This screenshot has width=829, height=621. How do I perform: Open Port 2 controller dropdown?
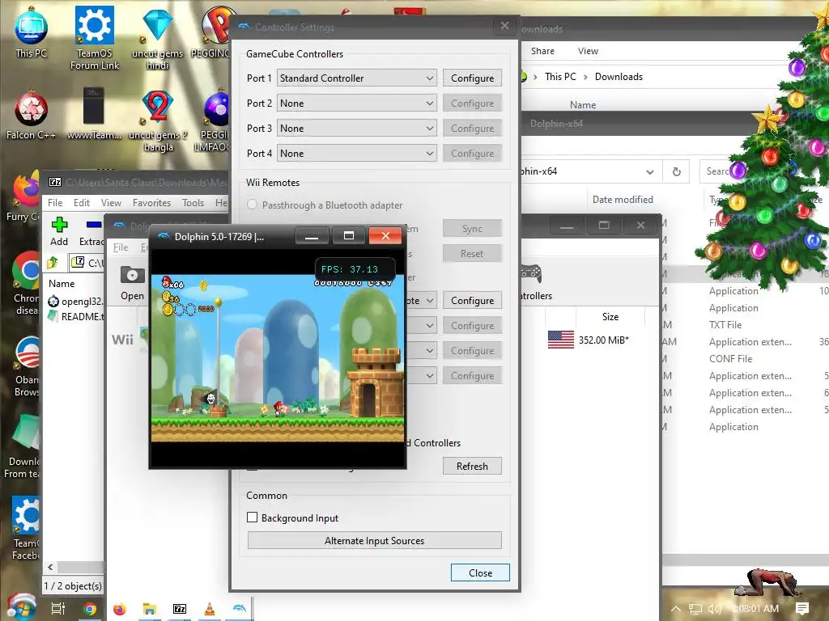(x=357, y=103)
